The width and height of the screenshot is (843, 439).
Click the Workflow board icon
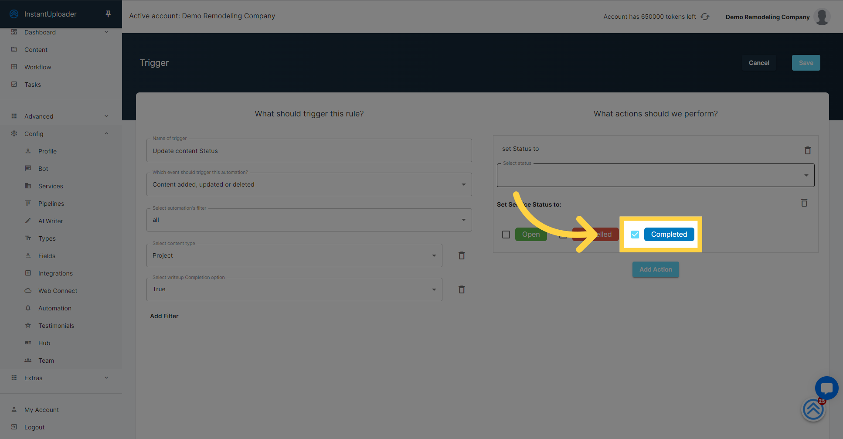14,67
